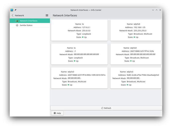Click the window title Network Interfaces — Info Center

[x=86, y=10]
